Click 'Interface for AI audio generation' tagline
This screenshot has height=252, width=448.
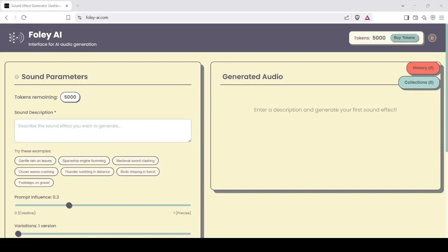[62, 44]
